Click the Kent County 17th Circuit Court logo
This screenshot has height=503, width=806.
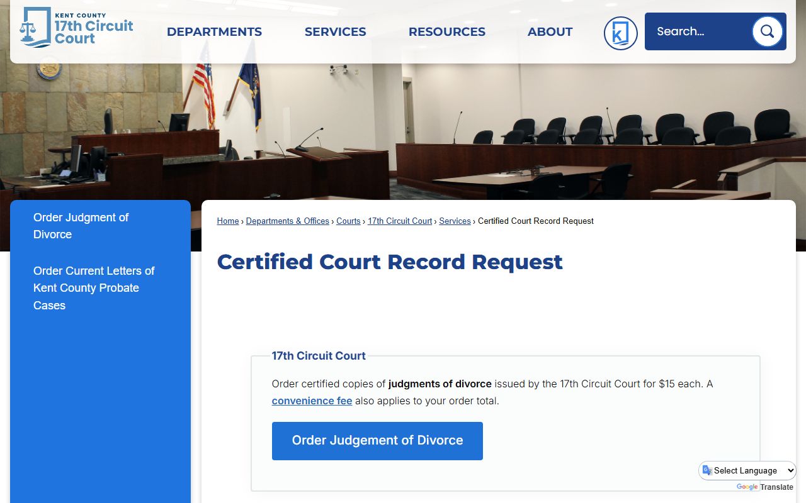click(76, 28)
